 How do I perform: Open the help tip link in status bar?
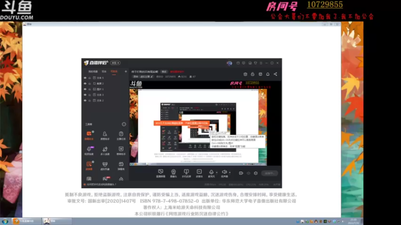click(x=100, y=184)
